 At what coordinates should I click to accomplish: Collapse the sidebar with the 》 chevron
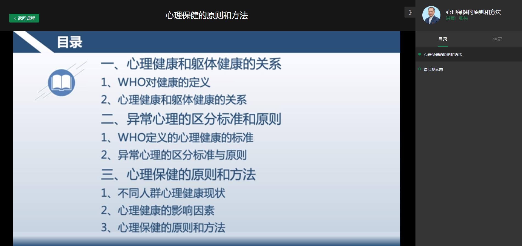(x=410, y=12)
